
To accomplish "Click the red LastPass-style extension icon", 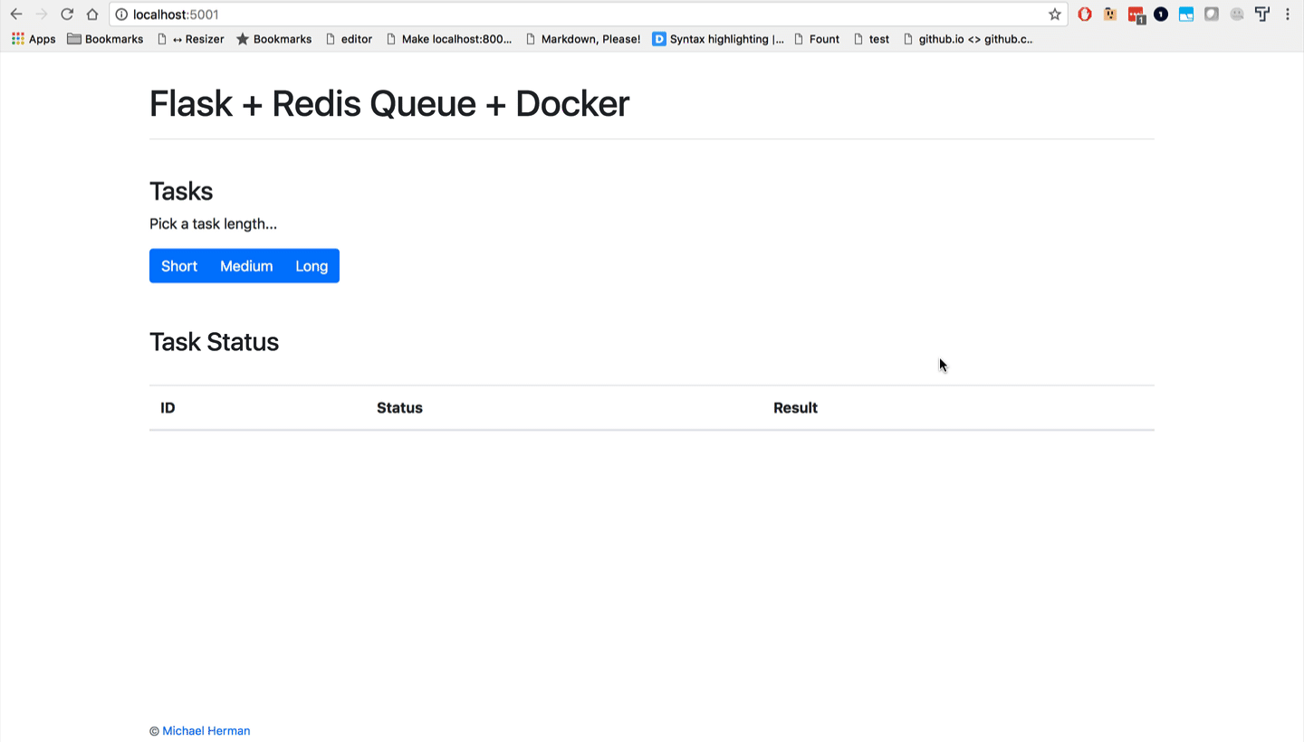I will pyautogui.click(x=1136, y=14).
